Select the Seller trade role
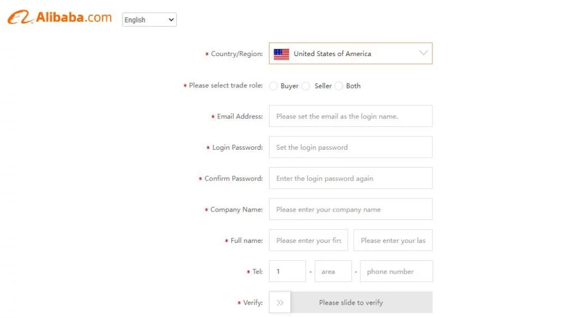 pyautogui.click(x=306, y=86)
